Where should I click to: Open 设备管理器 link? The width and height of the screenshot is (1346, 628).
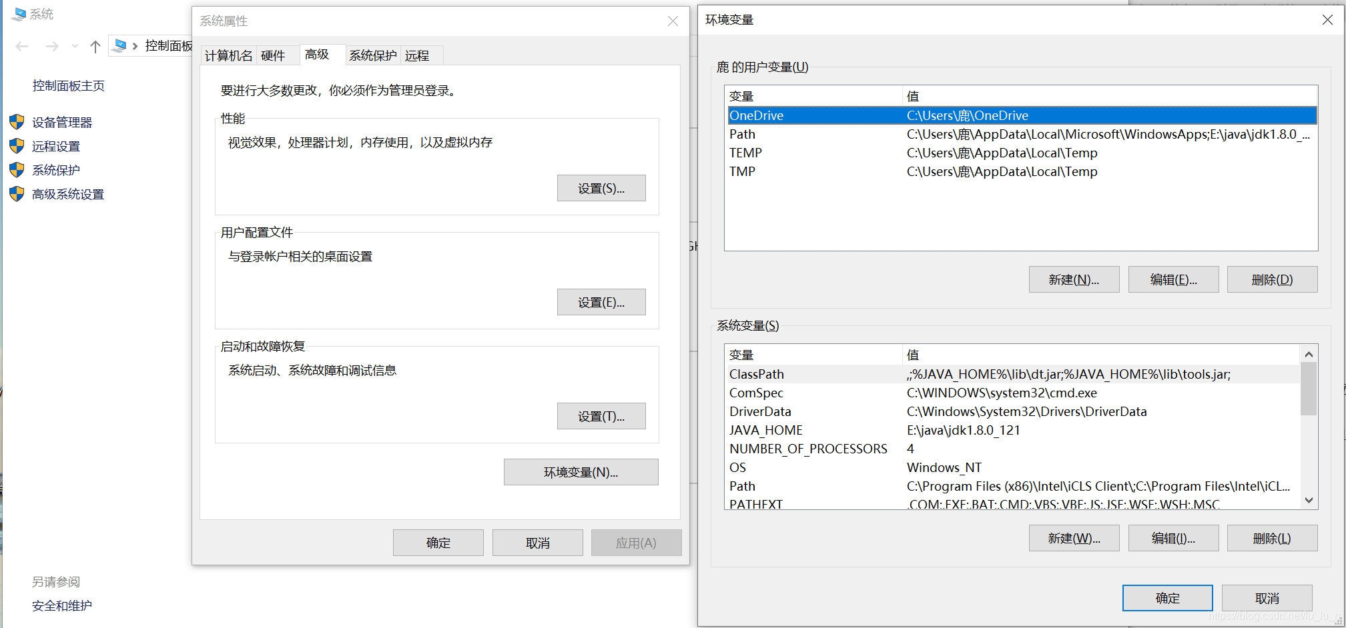(x=62, y=122)
